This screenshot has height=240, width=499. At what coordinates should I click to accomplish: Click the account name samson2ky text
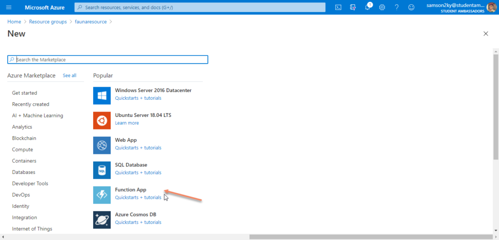coord(456,5)
